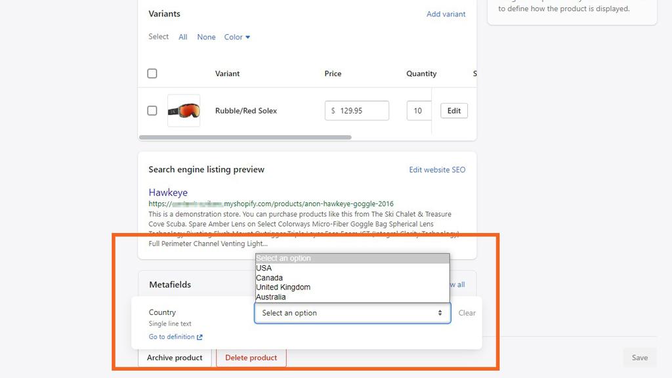Open Edit website SEO
The image size is (672, 378).
(x=437, y=170)
